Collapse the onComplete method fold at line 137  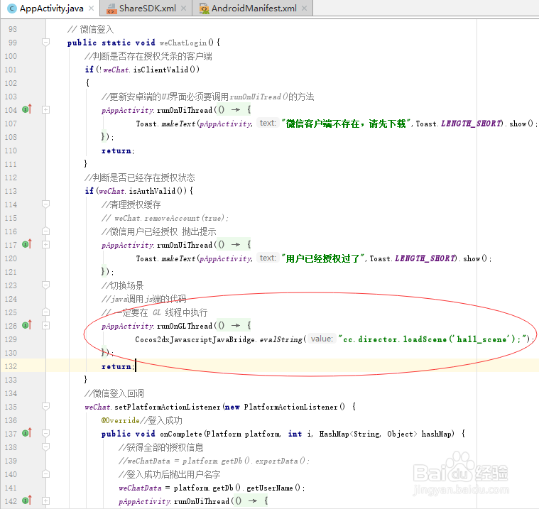[45, 433]
